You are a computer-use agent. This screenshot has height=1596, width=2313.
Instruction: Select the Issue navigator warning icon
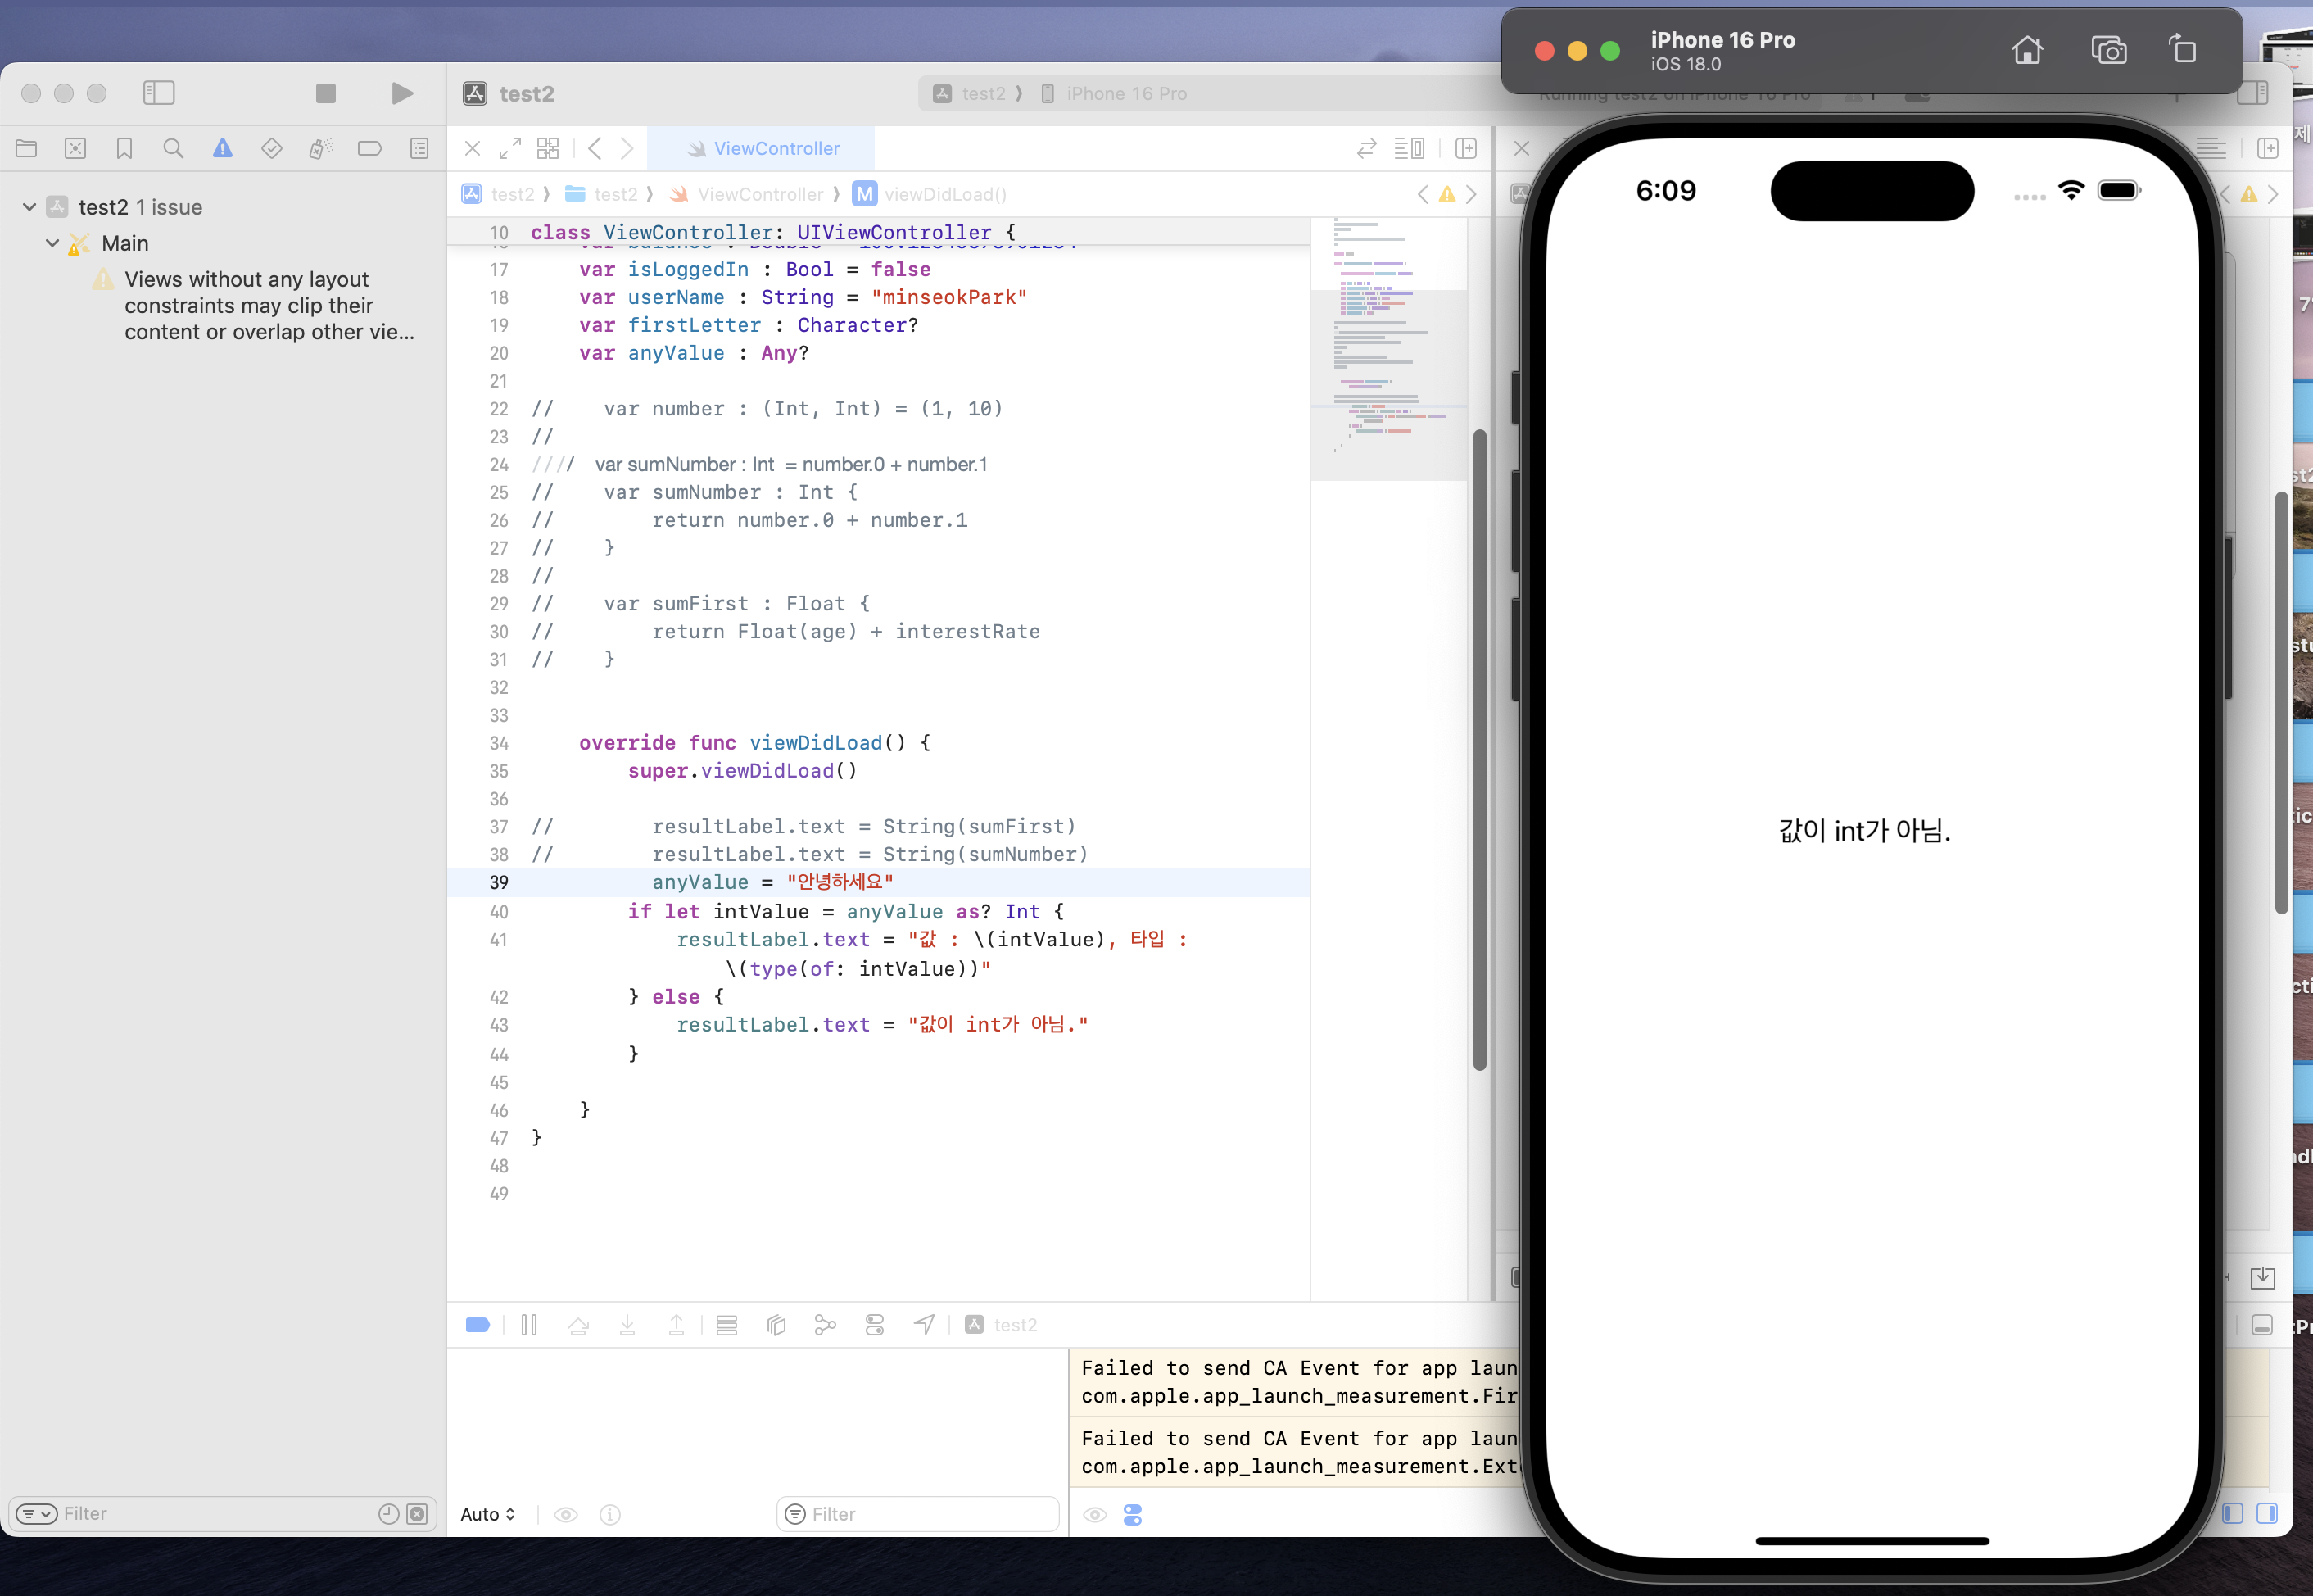click(x=222, y=149)
